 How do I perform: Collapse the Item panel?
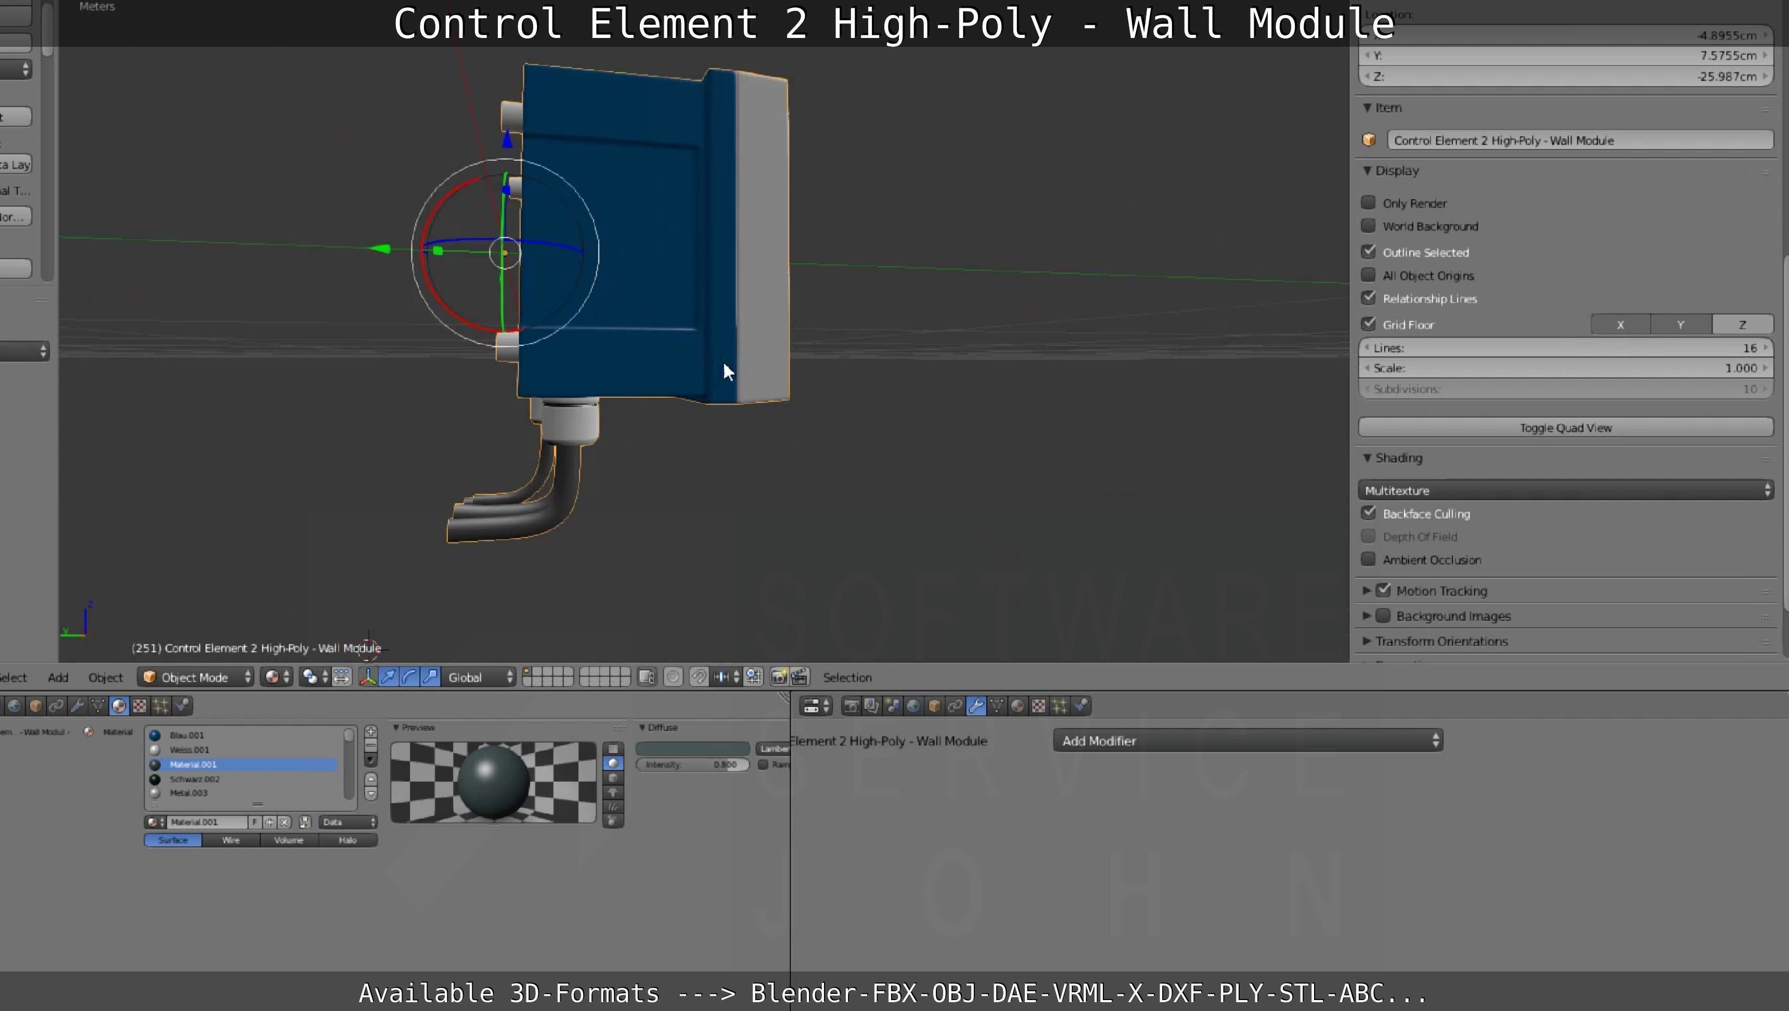(x=1367, y=108)
